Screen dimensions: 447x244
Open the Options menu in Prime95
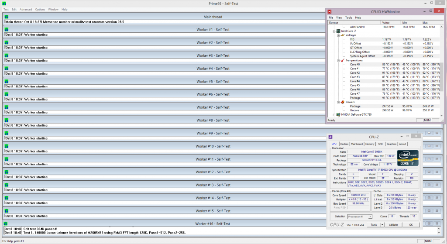(40, 10)
